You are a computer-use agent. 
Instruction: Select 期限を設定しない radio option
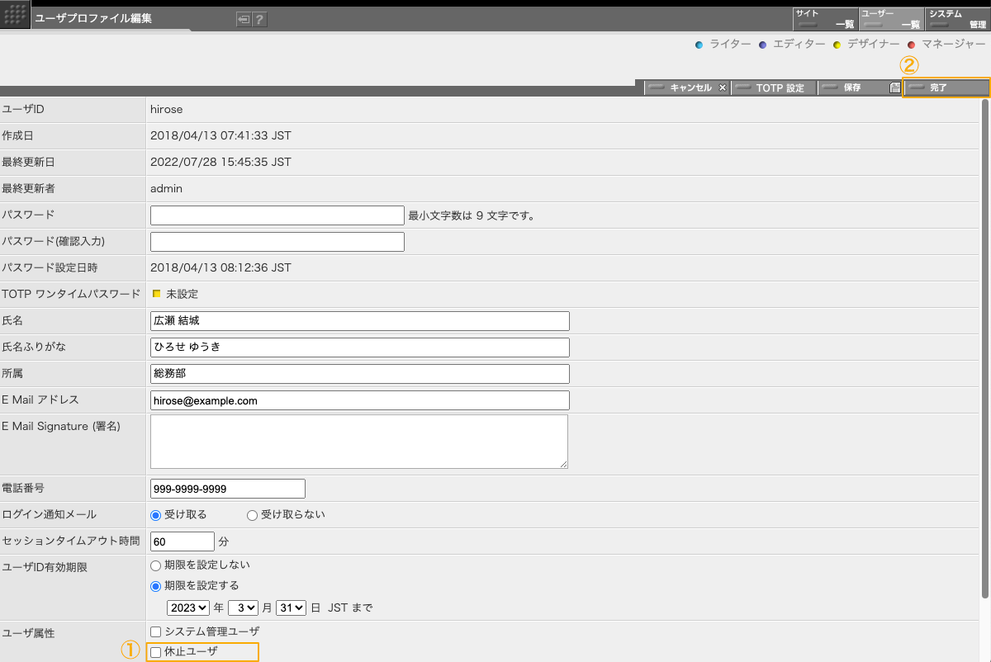pos(156,565)
